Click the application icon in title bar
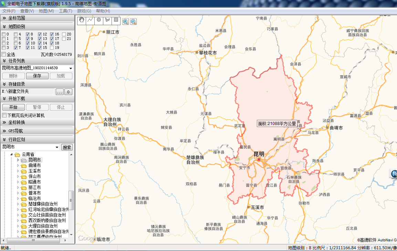Viewport: 397px width, 251px height. pyautogui.click(x=3, y=3)
